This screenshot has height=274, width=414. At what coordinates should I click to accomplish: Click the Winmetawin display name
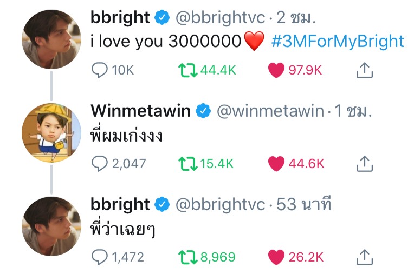click(140, 111)
